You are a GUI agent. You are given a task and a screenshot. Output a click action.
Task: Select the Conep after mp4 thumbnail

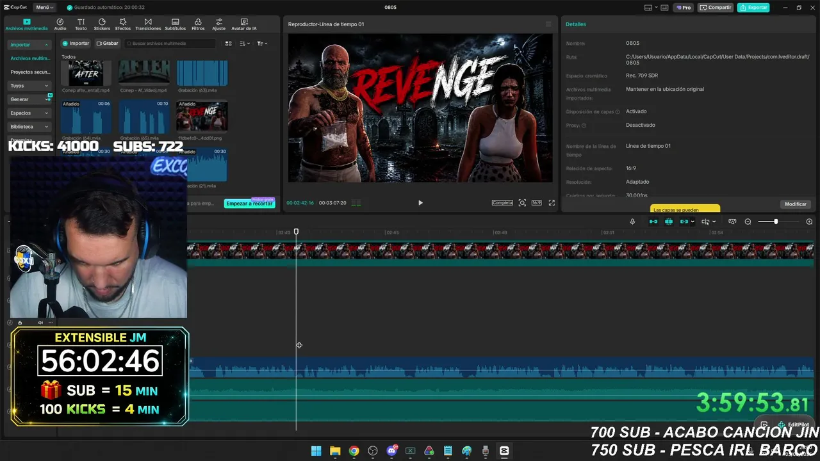(x=86, y=73)
